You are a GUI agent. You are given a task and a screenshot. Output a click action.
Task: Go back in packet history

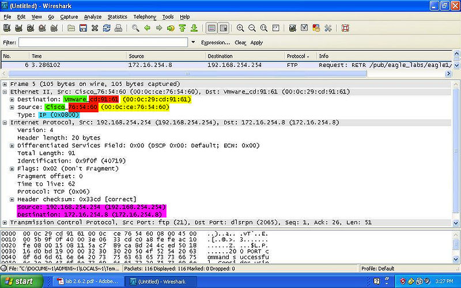[148, 28]
